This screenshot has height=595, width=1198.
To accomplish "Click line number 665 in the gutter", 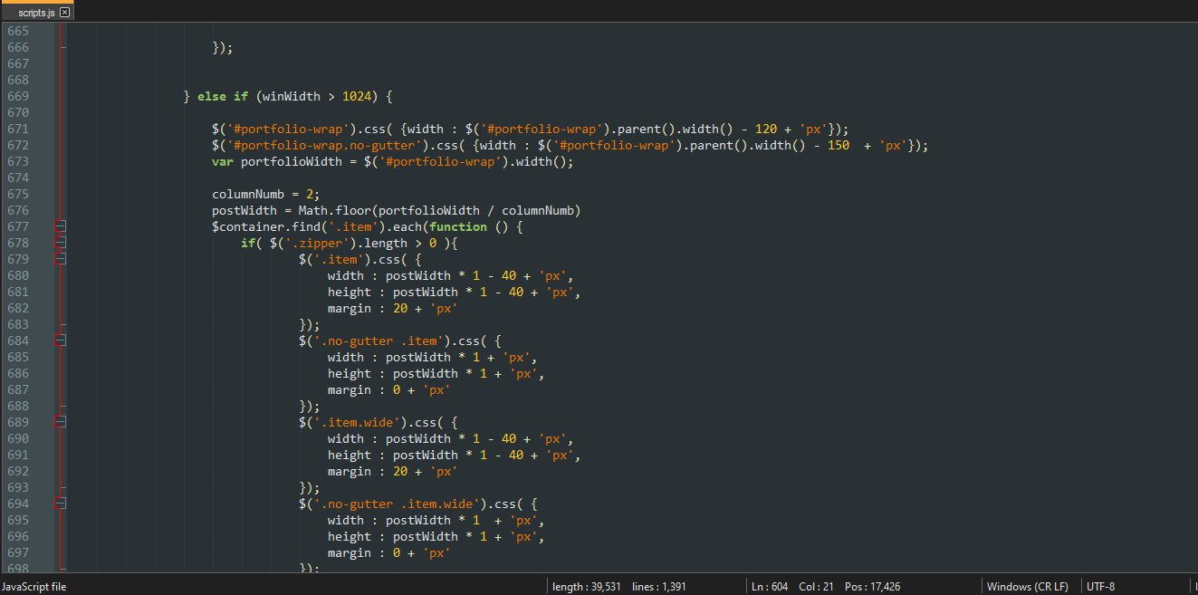I will pyautogui.click(x=18, y=31).
